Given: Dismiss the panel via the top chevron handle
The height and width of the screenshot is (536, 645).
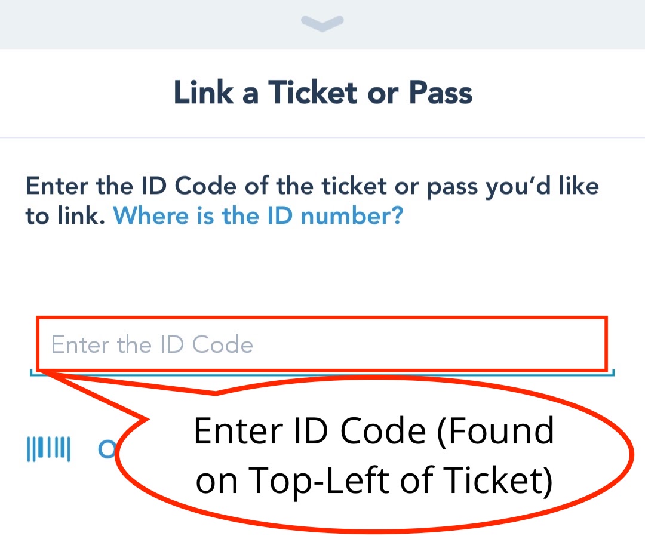Looking at the screenshot, I should pos(322,23).
